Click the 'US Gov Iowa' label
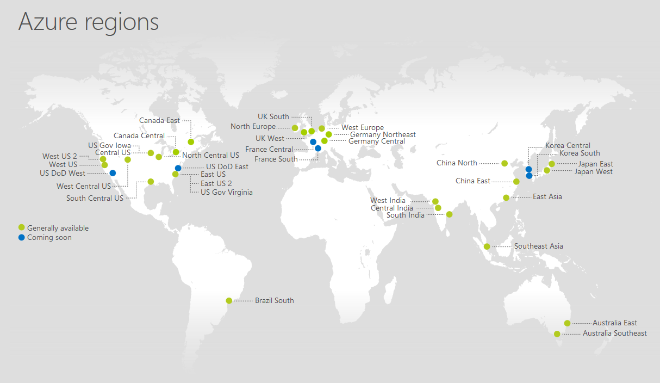The width and height of the screenshot is (660, 383). tap(109, 145)
